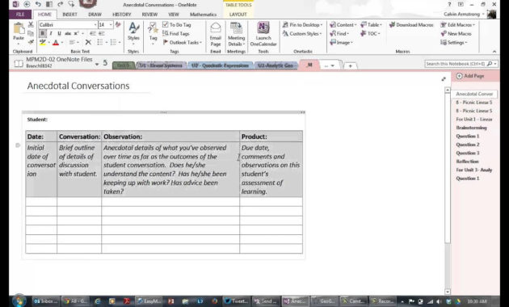509x307 pixels.
Task: Open the FILE tab
Action: click(20, 15)
